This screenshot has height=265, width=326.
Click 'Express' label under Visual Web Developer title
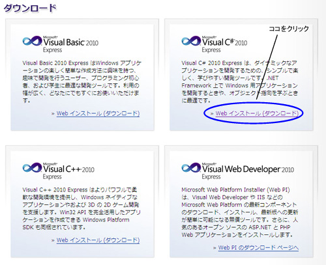211,177
